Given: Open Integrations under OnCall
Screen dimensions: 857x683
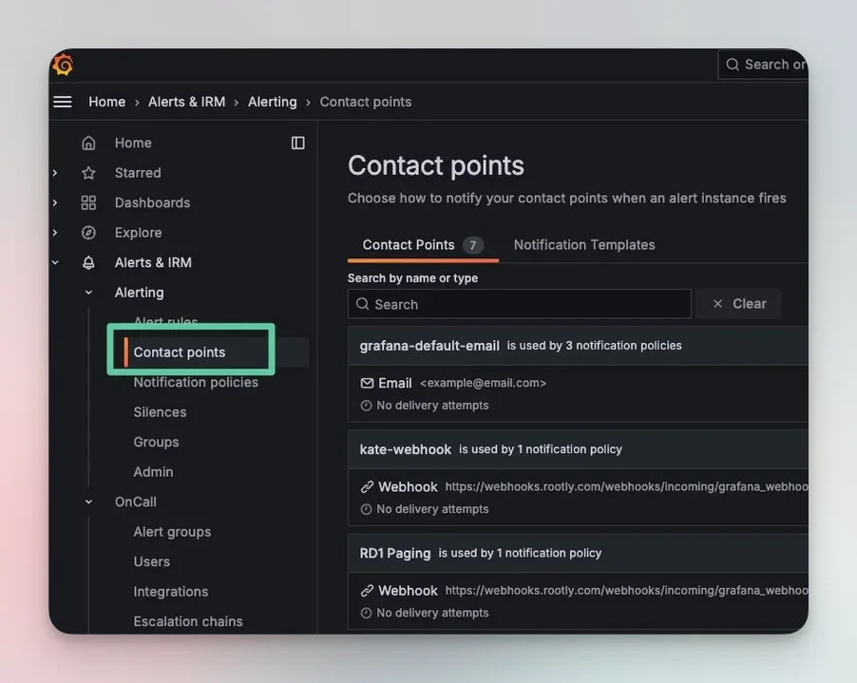Looking at the screenshot, I should [170, 592].
